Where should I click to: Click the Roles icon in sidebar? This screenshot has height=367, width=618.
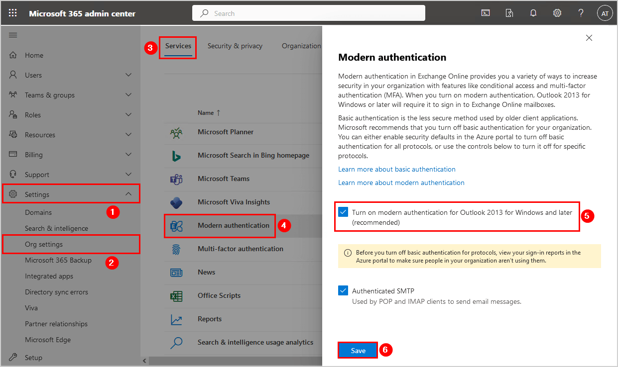[13, 115]
